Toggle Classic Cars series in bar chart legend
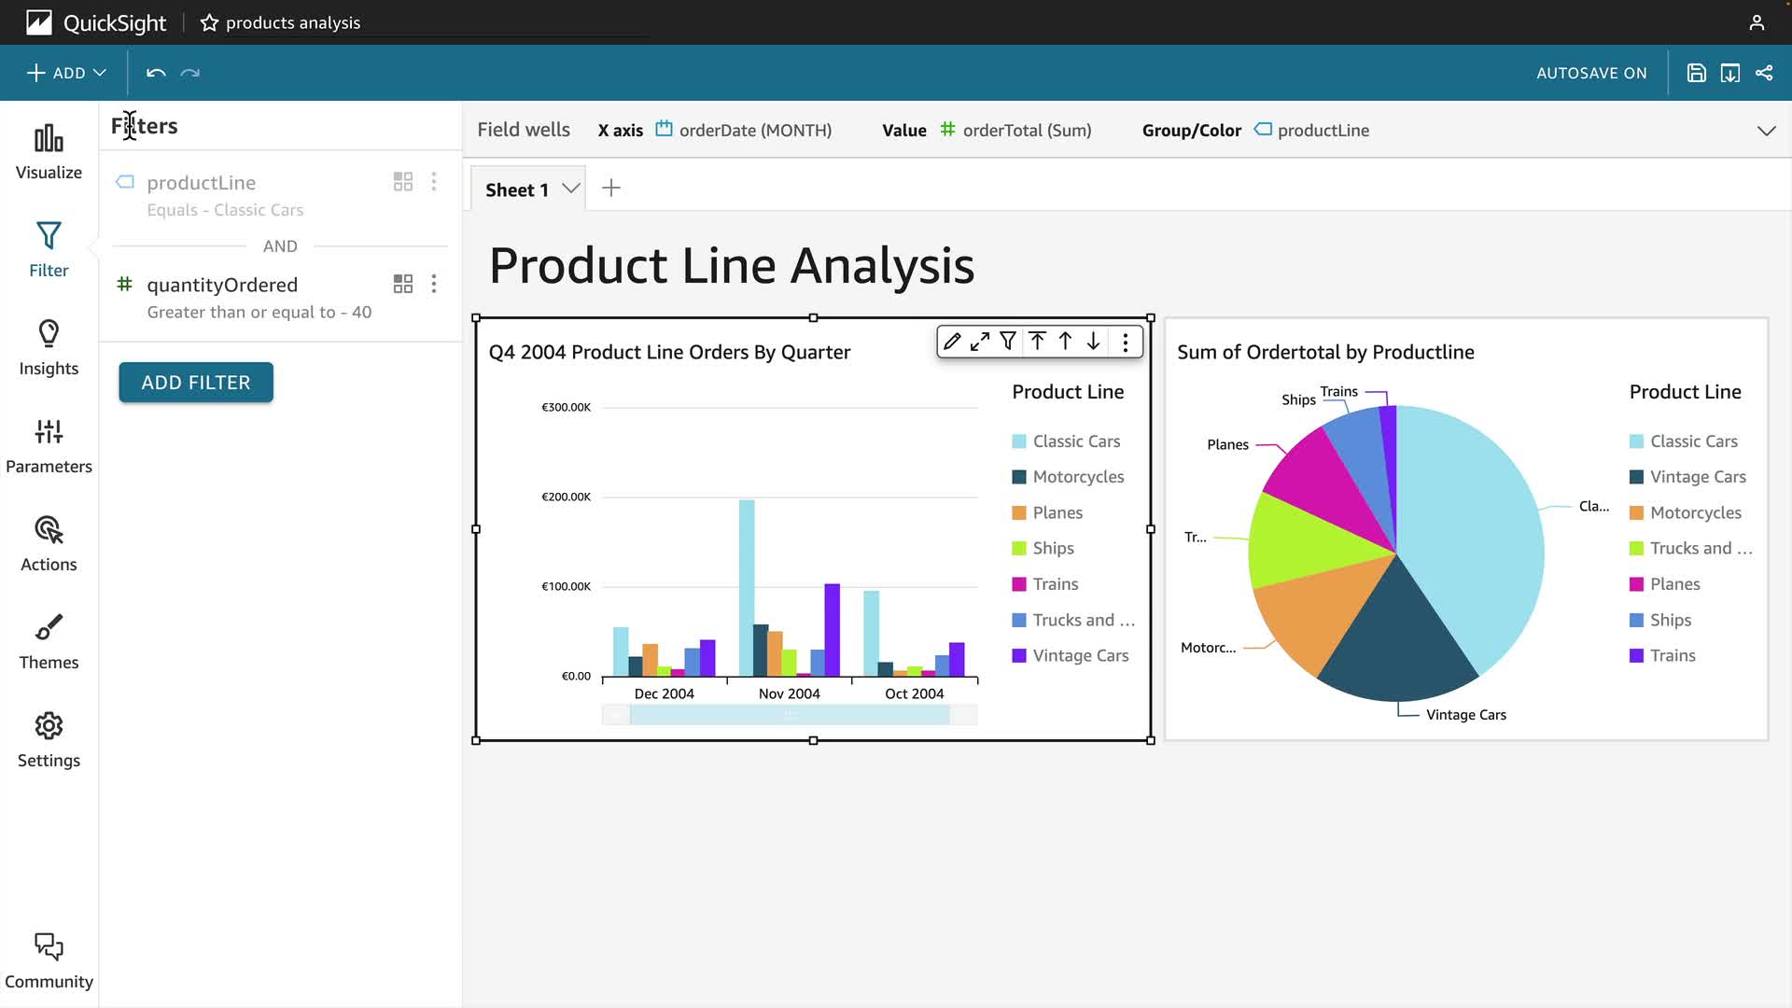Image resolution: width=1792 pixels, height=1008 pixels. pos(1075,441)
